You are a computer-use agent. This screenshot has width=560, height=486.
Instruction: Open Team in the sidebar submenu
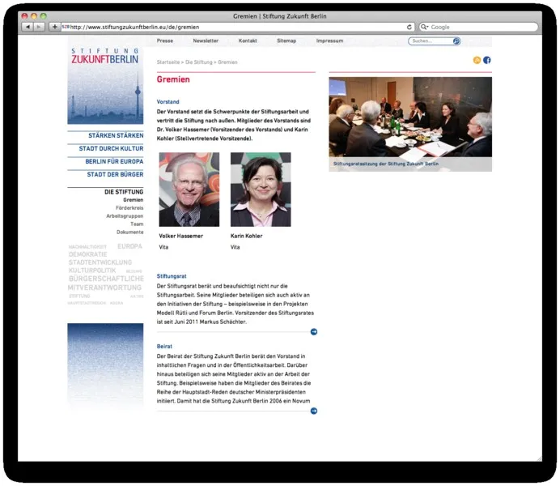[137, 224]
